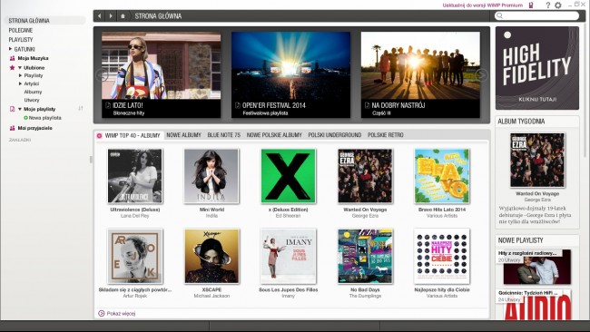Open the XSCAPE album cover by Michael Jackson
The height and width of the screenshot is (332, 590).
211,257
